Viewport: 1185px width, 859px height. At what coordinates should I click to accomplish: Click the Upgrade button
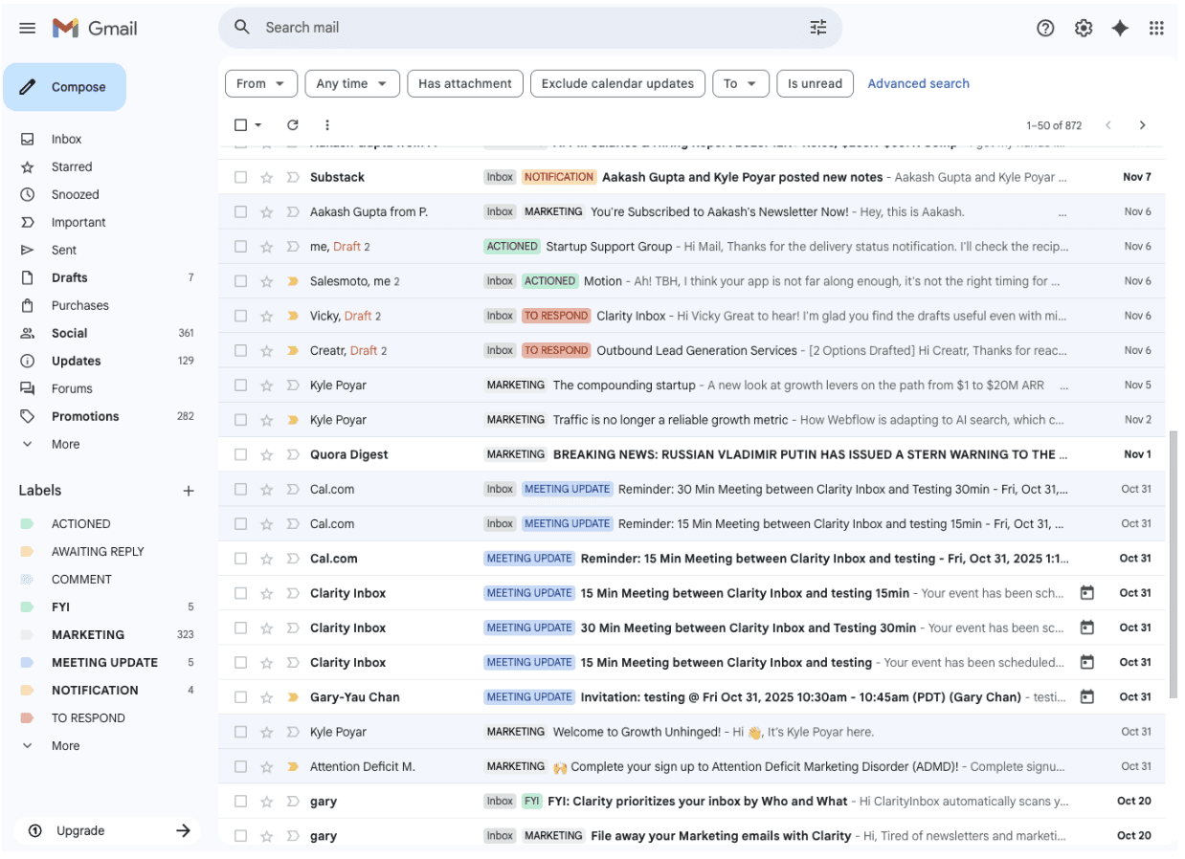[x=107, y=830]
